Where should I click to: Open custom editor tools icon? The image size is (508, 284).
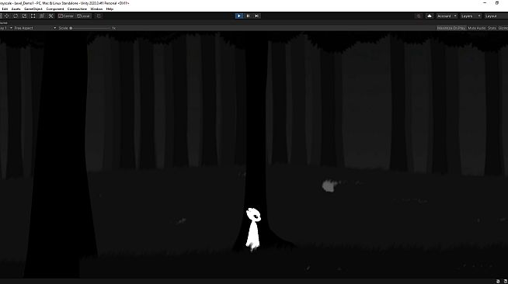point(50,16)
